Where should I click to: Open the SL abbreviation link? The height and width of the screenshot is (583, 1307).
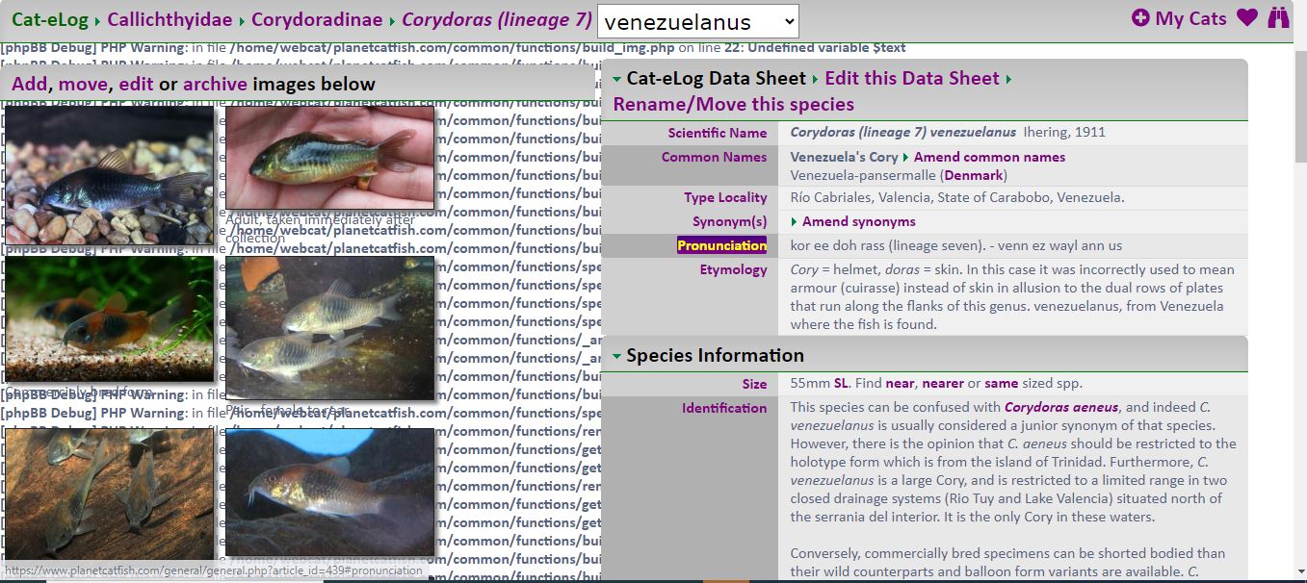[843, 384]
